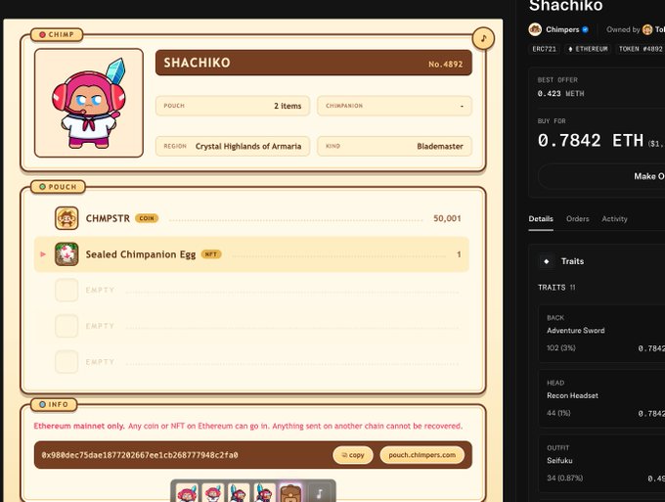665x502 pixels.
Task: Expand the Sealed Chimpanion Egg row arrow
Action: coord(43,254)
